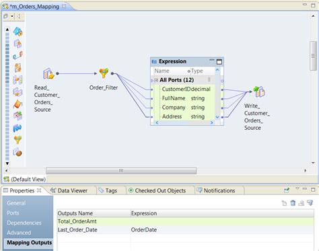Select the Filter transformation in the palette

pyautogui.click(x=17, y=140)
